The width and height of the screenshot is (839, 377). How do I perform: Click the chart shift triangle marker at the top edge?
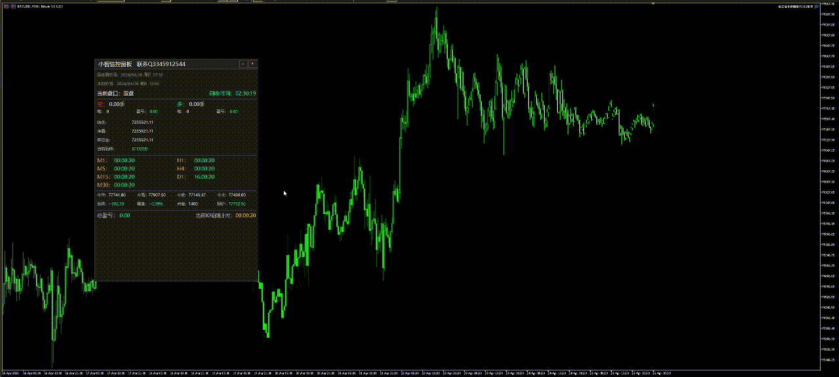(x=653, y=3)
